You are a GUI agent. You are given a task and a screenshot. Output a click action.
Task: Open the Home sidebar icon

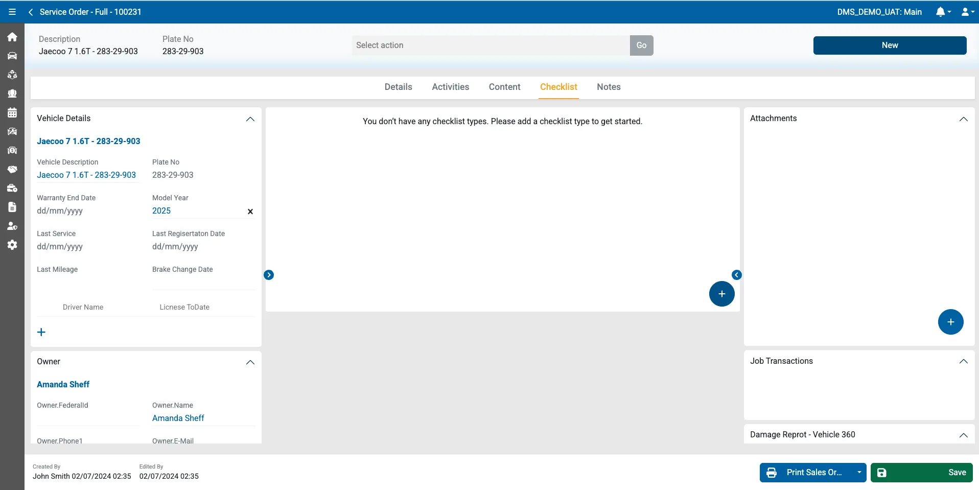12,37
